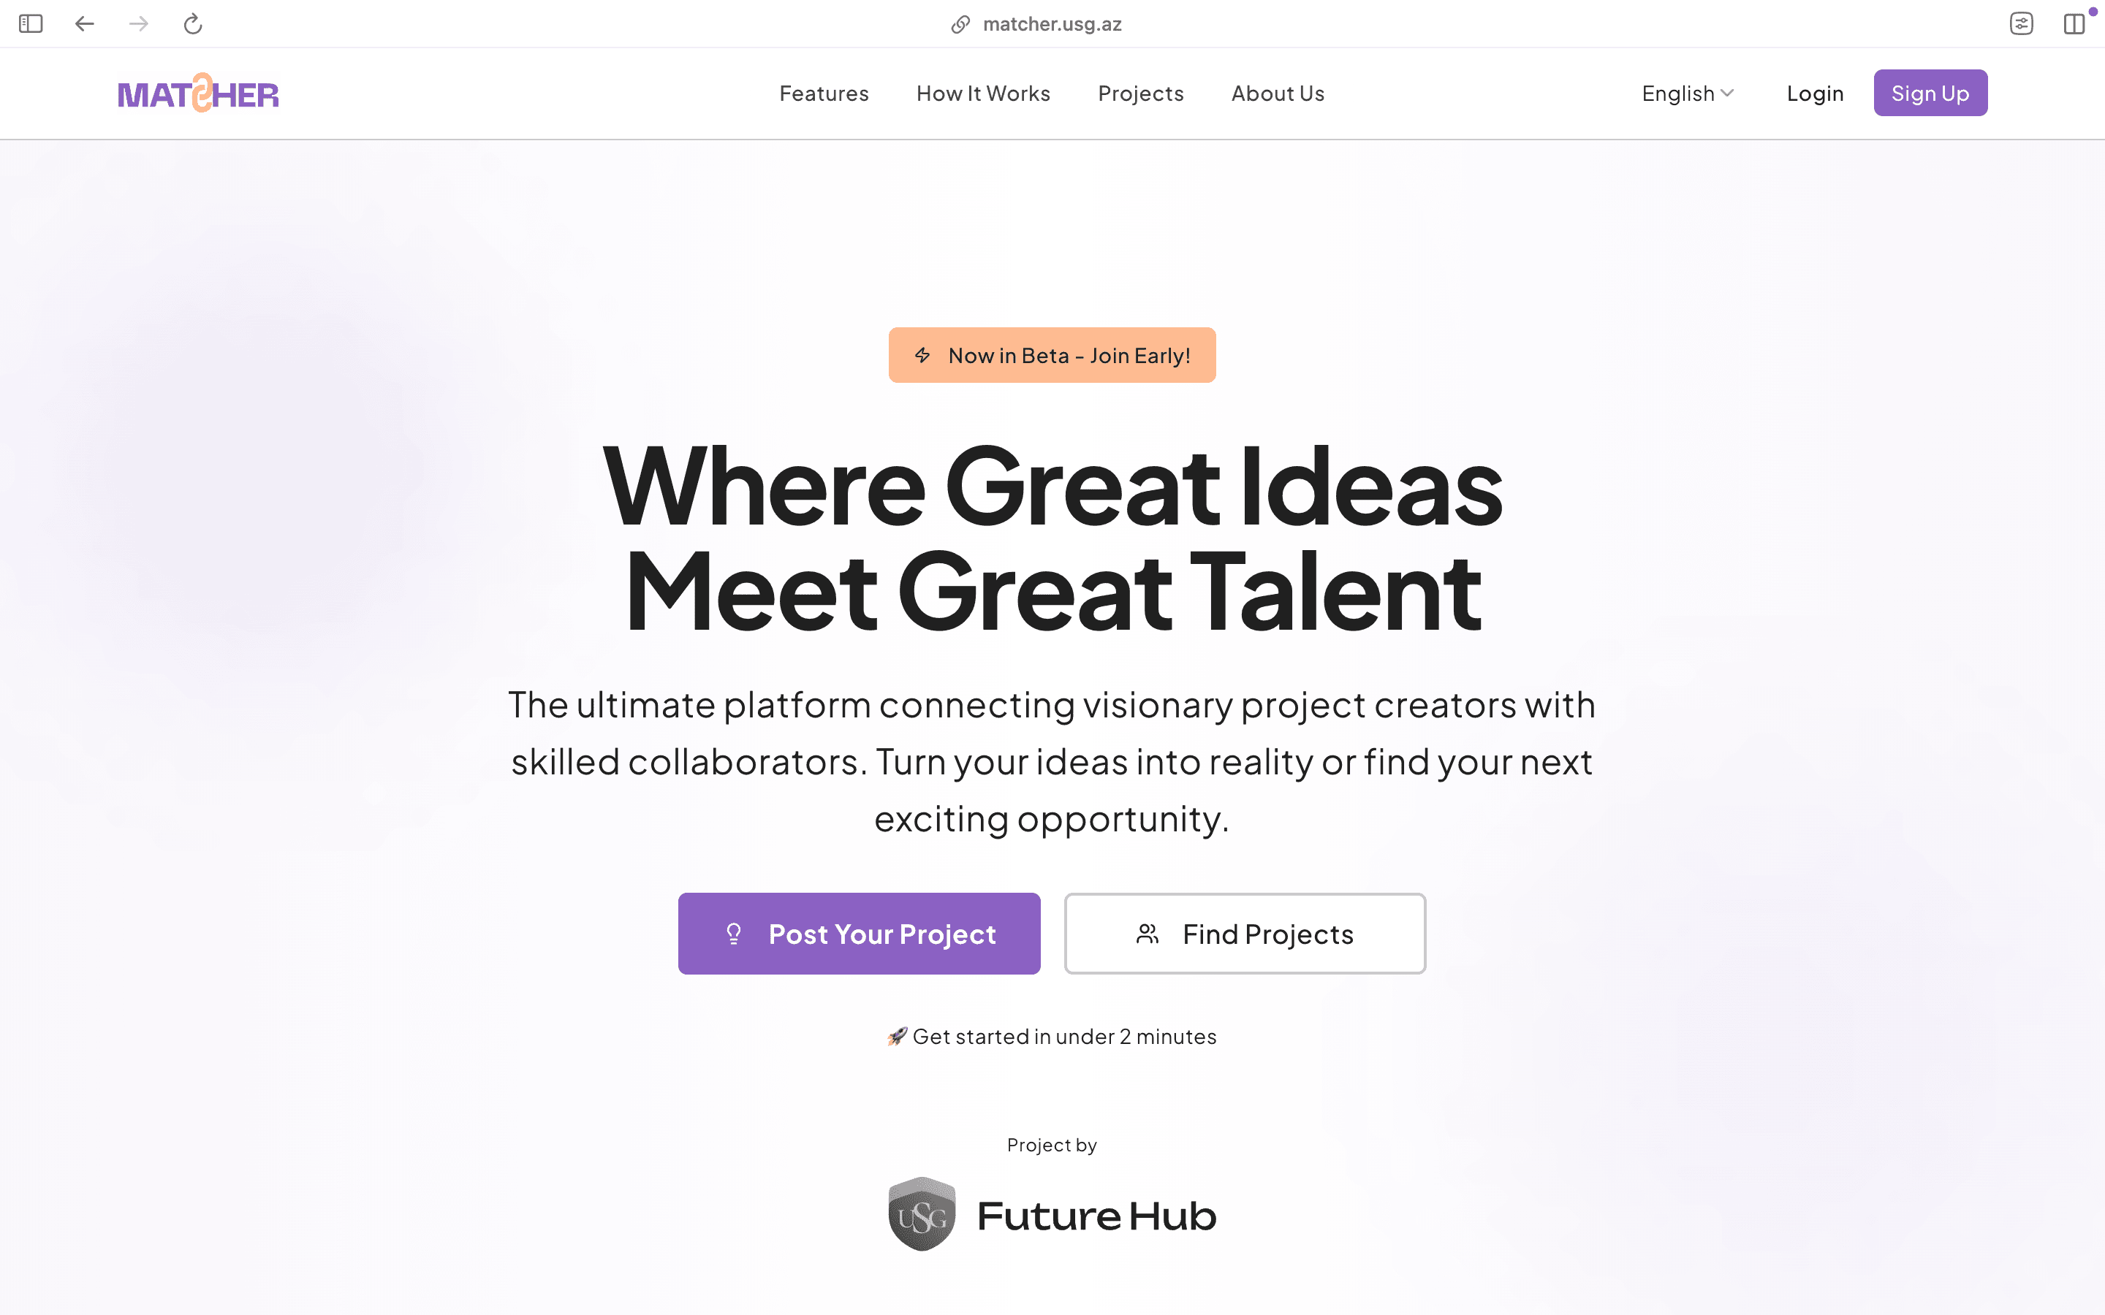The image size is (2105, 1315).
Task: Click the browser forward arrow
Action: [x=138, y=23]
